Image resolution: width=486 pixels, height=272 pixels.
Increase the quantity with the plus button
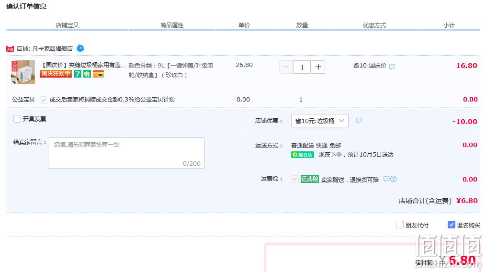coord(318,67)
